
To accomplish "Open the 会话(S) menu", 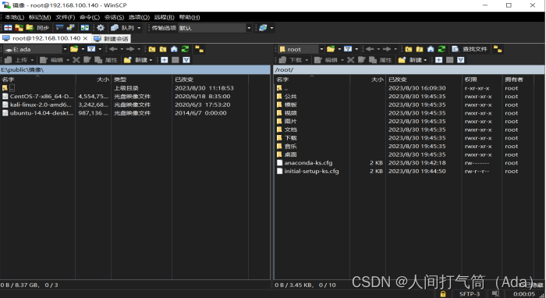I will click(114, 17).
